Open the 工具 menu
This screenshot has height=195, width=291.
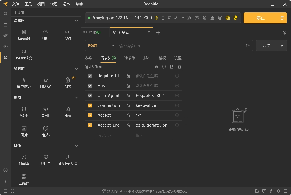pos(28,4)
